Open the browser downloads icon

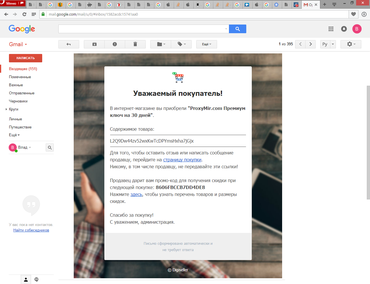tap(364, 14)
